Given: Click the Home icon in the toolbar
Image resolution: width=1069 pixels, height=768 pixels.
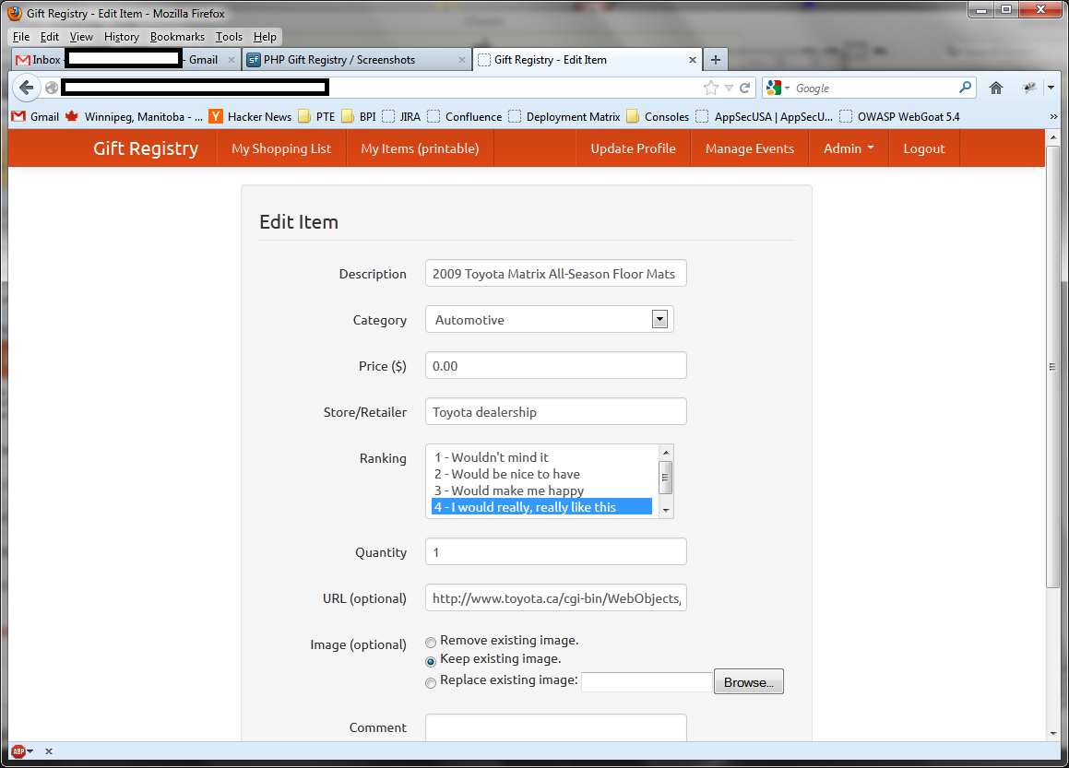Looking at the screenshot, I should pos(996,88).
